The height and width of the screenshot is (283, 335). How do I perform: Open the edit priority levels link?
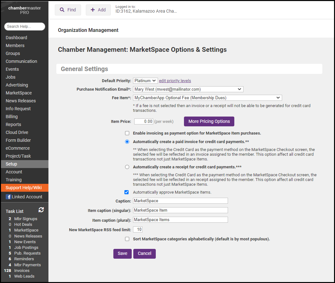pos(175,81)
